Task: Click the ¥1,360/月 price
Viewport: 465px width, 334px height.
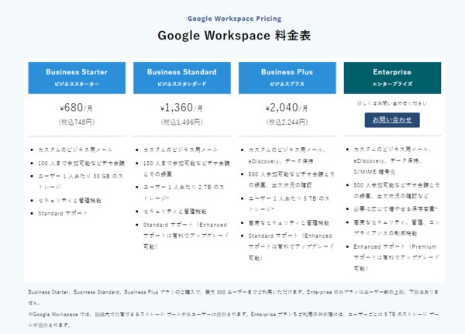Action: (x=182, y=108)
